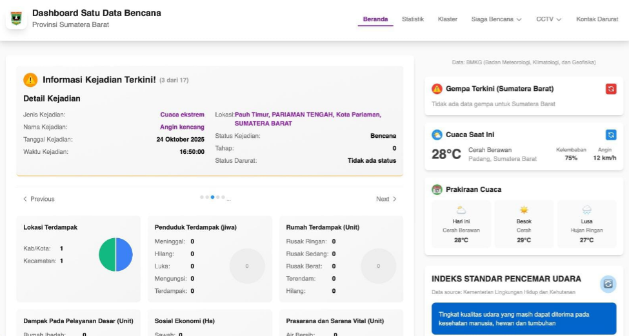Image resolution: width=629 pixels, height=336 pixels.
Task: Click the Pauh Timur location text
Action: [308, 119]
